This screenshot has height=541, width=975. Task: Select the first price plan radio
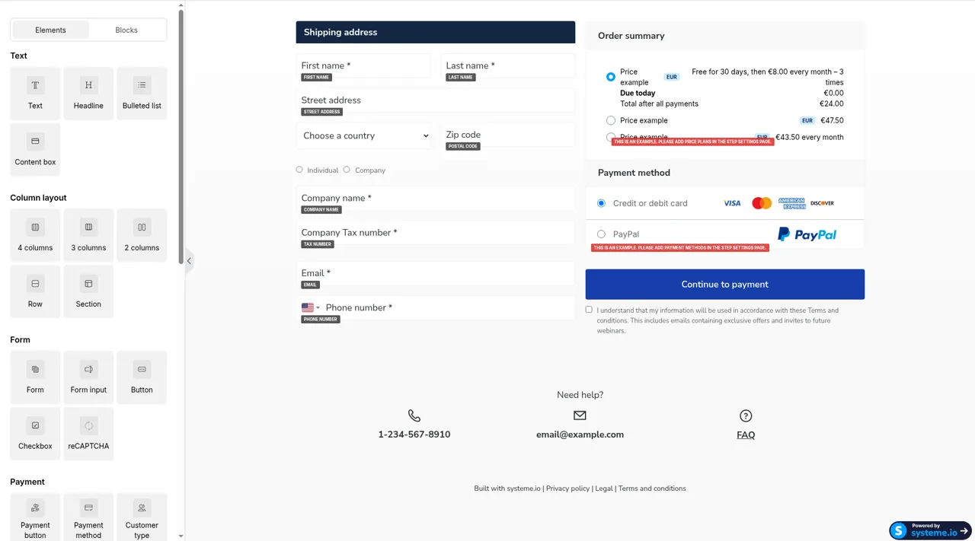pos(611,77)
